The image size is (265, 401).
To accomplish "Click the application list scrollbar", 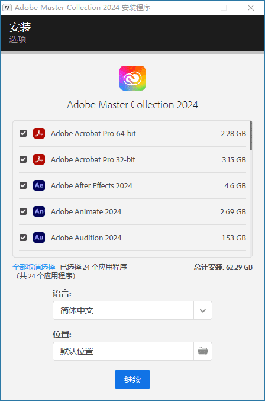I will [x=251, y=136].
